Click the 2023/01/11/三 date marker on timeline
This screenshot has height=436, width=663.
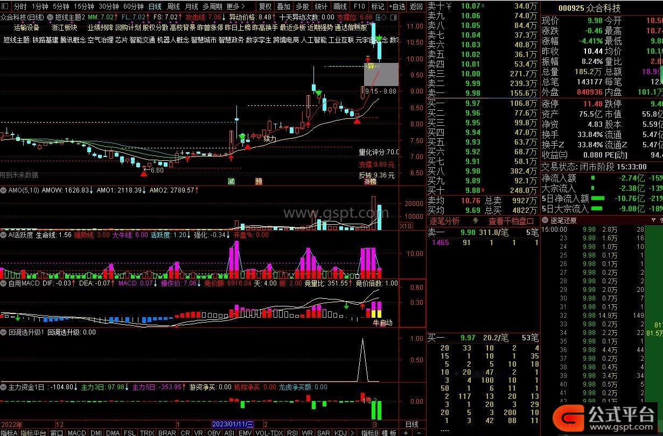point(233,424)
